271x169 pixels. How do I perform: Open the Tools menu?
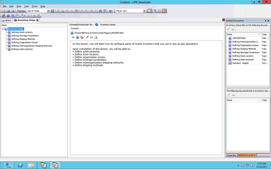click(34, 7)
